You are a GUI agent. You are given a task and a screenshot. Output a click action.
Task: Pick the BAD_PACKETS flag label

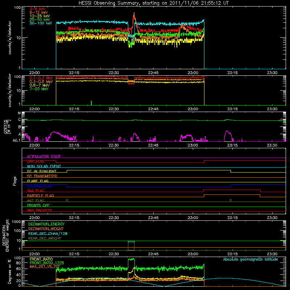(40, 210)
